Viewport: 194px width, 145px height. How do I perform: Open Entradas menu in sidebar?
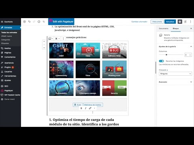[x=11, y=27]
